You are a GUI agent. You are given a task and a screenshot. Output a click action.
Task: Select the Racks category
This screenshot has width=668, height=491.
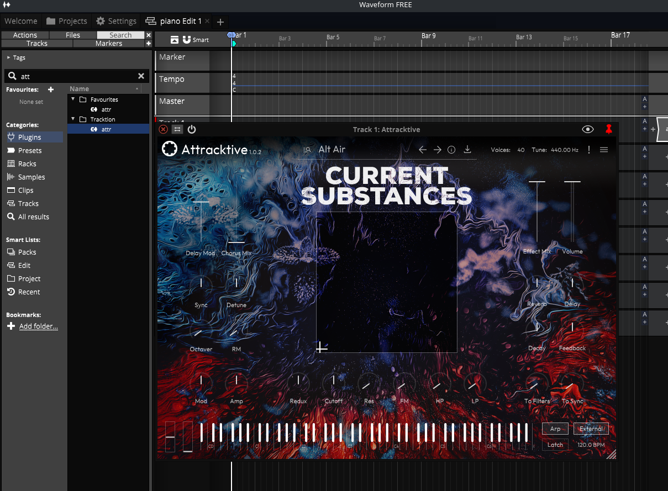tap(34, 163)
